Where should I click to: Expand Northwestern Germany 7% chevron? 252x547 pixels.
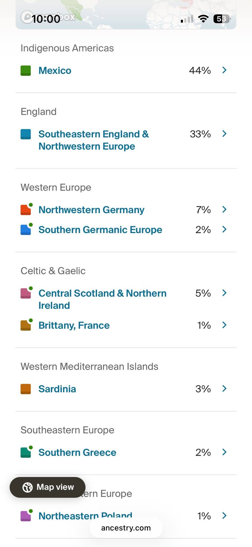tap(225, 209)
